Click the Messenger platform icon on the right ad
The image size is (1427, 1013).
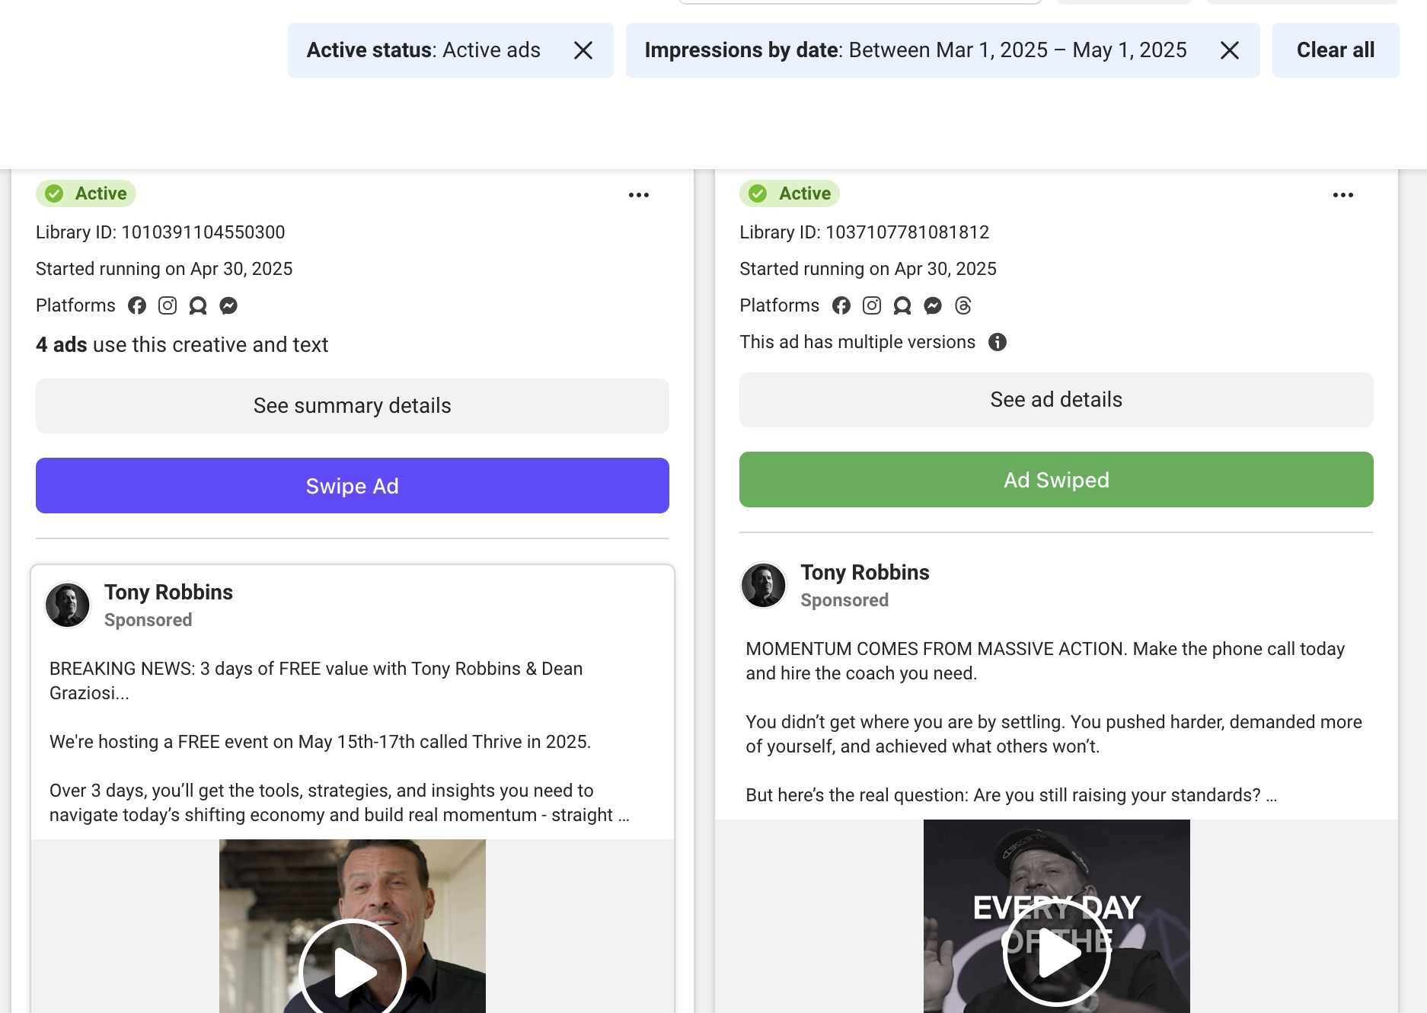933,305
